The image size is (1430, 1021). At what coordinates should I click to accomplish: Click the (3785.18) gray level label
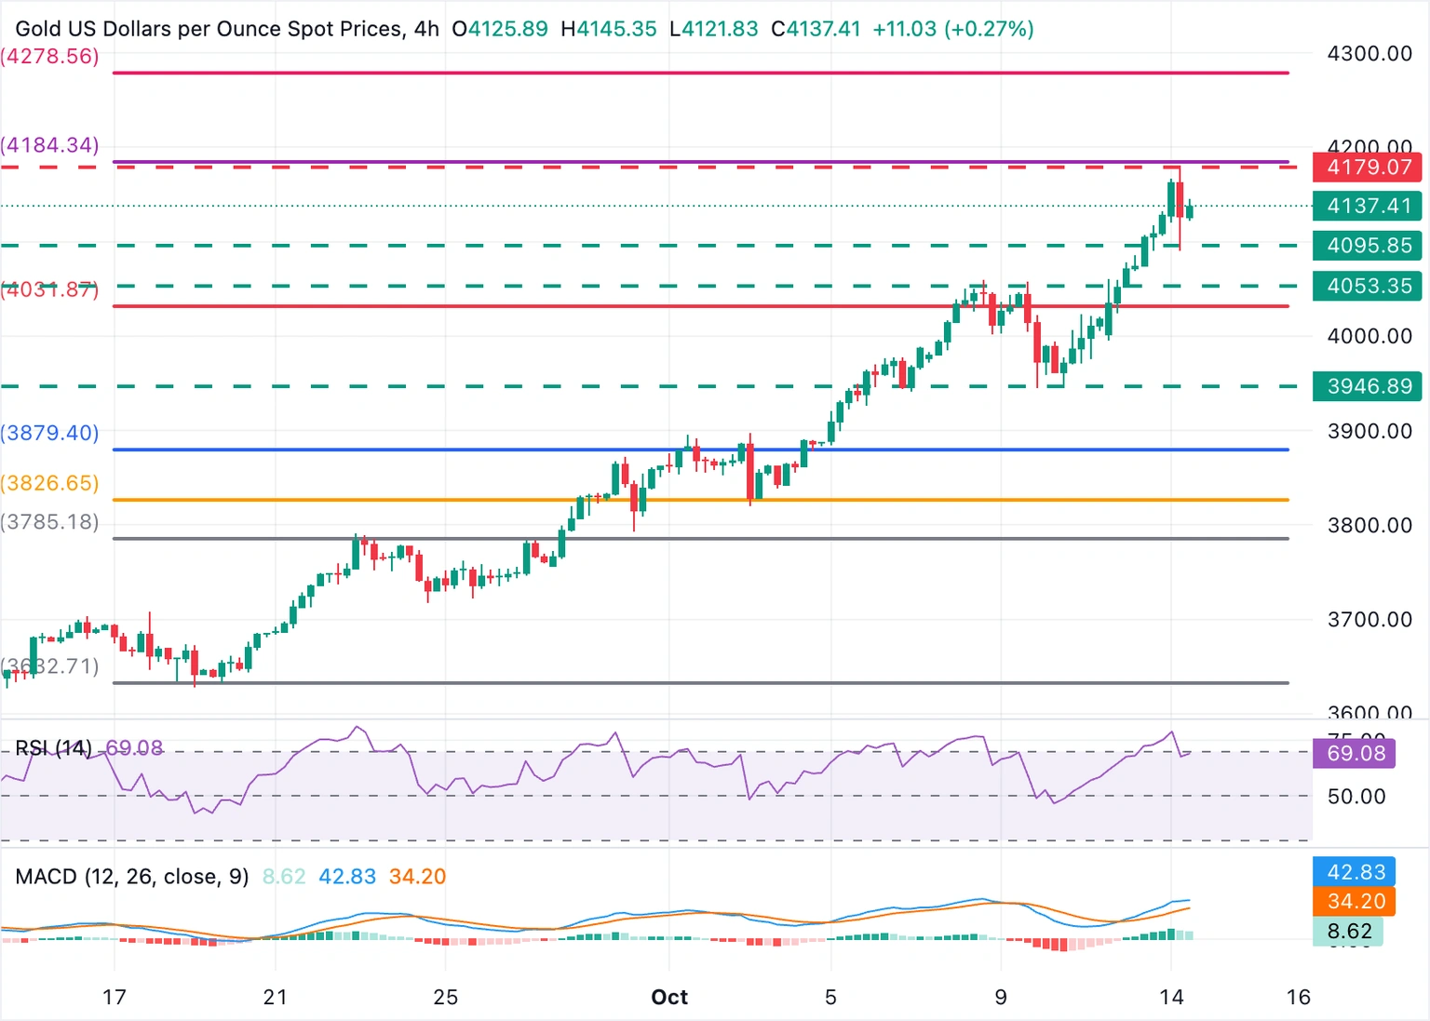pyautogui.click(x=50, y=522)
